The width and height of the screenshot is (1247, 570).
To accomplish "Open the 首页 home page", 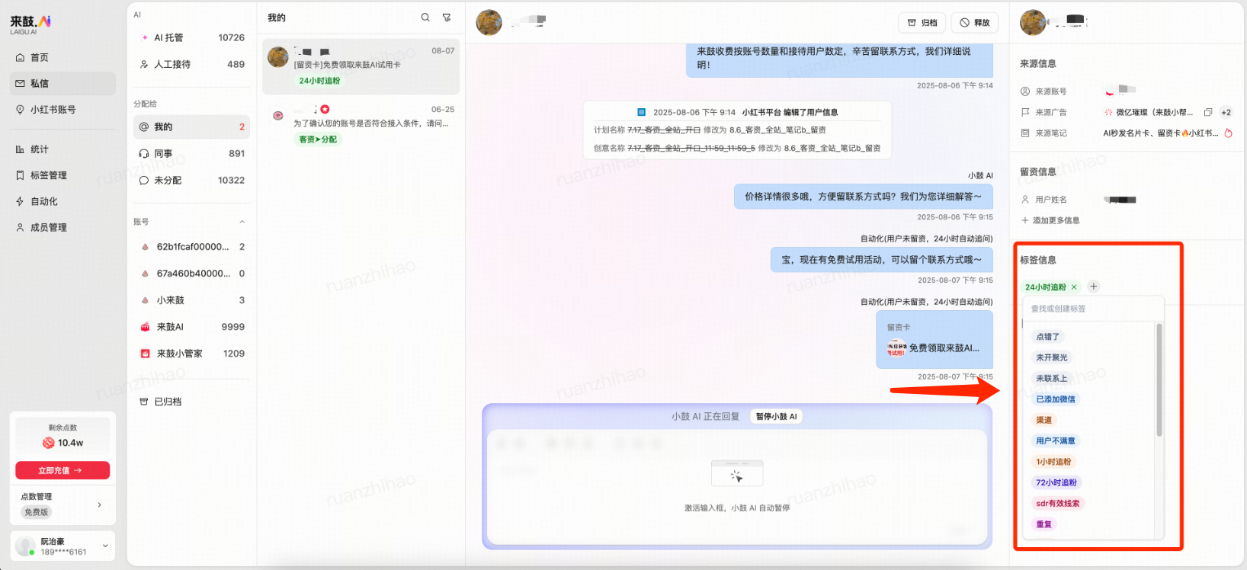I will [x=63, y=57].
